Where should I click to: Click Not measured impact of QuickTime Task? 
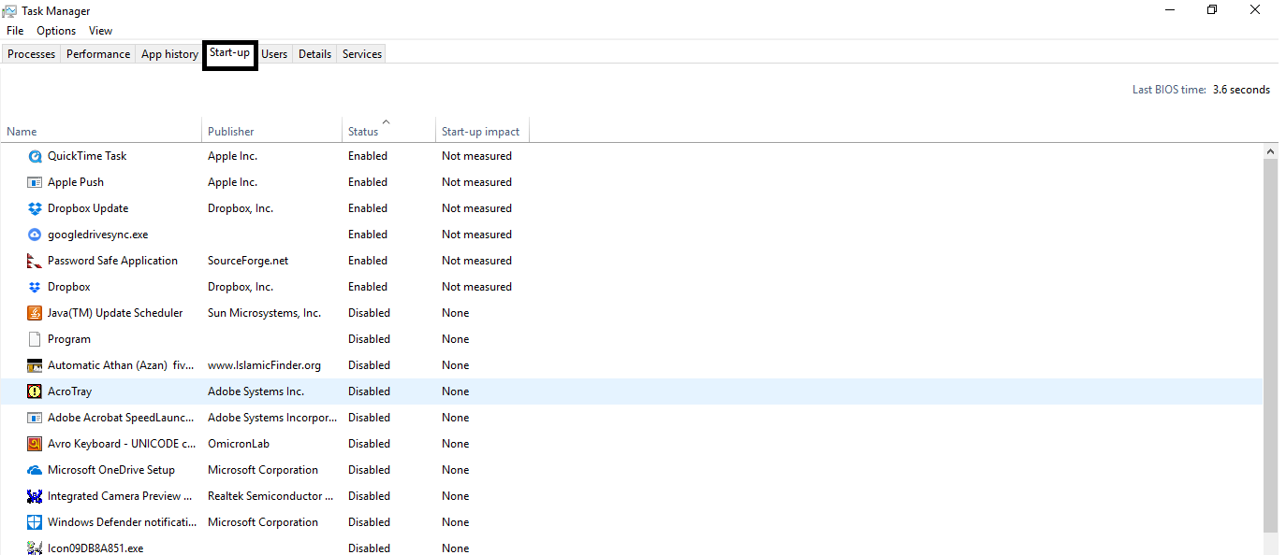tap(476, 156)
